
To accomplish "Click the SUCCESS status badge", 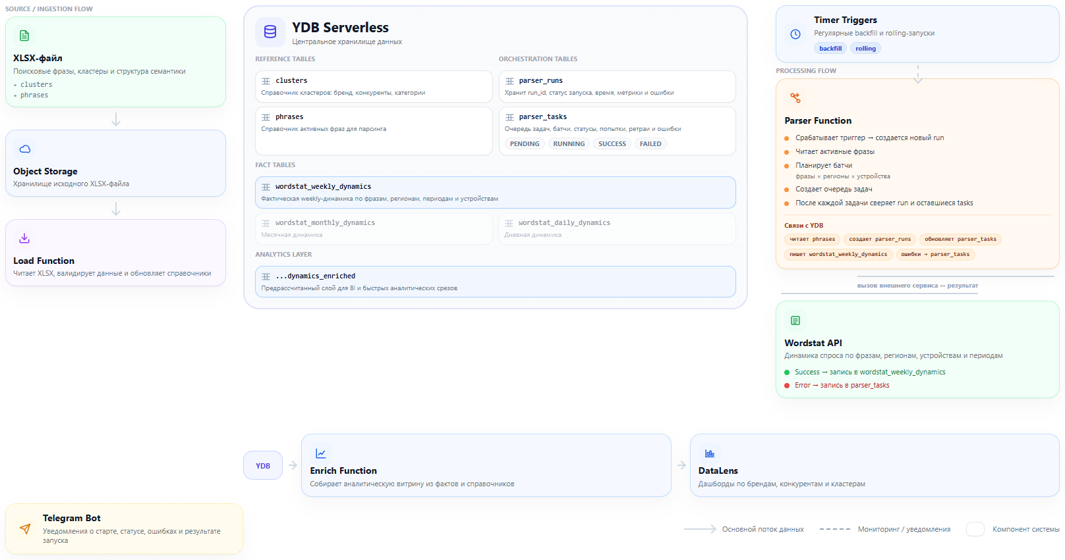I will [612, 143].
